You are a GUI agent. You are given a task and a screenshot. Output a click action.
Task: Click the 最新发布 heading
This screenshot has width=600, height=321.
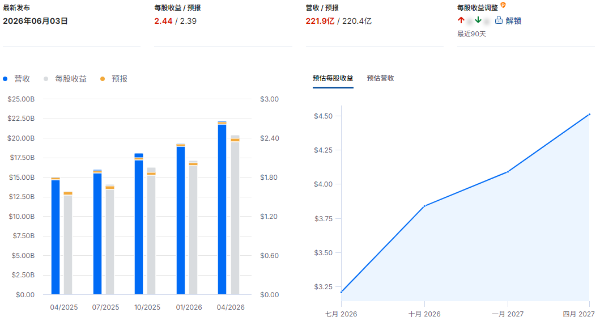(x=16, y=8)
